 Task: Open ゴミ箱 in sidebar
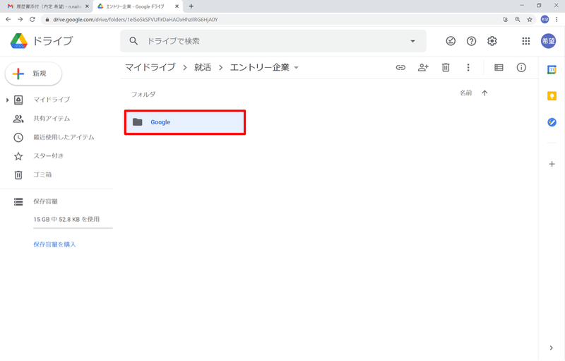tap(42, 174)
